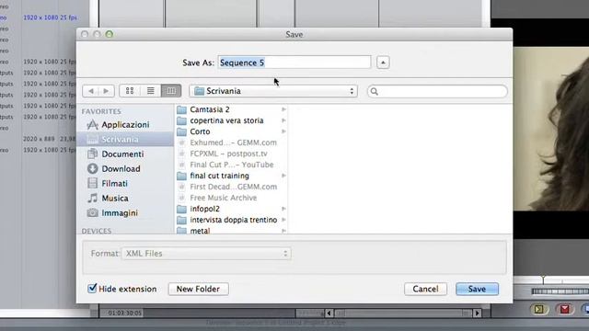Click timeline scroll left arrow behind dialog
The height and width of the screenshot is (331, 589).
point(329,313)
